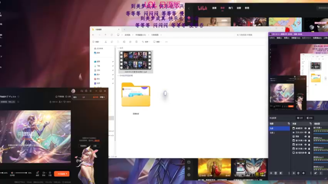Refresh the File Explorer folder
The width and height of the screenshot is (328, 184).
(112, 35)
